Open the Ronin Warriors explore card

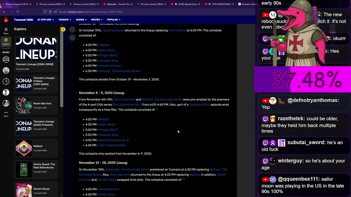pyautogui.click(x=36, y=105)
